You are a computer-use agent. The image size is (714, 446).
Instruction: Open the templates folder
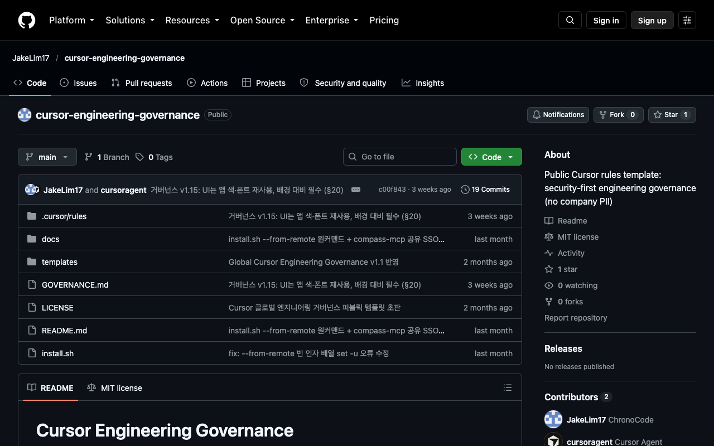pyautogui.click(x=60, y=262)
